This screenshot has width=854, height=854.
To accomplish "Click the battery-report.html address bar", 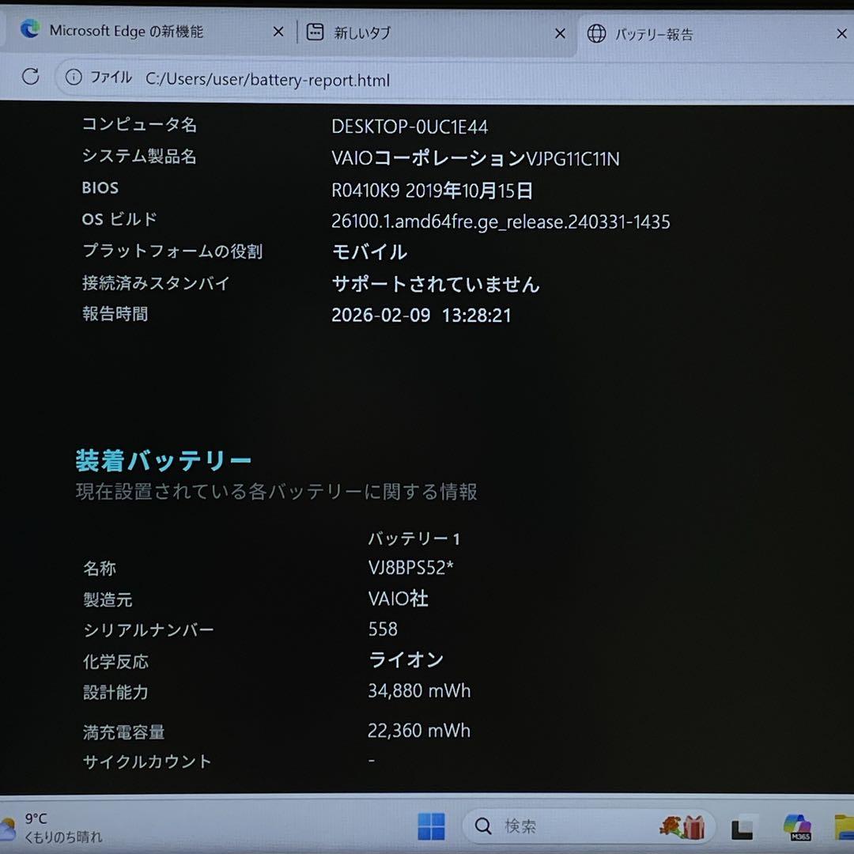I will click(x=267, y=80).
